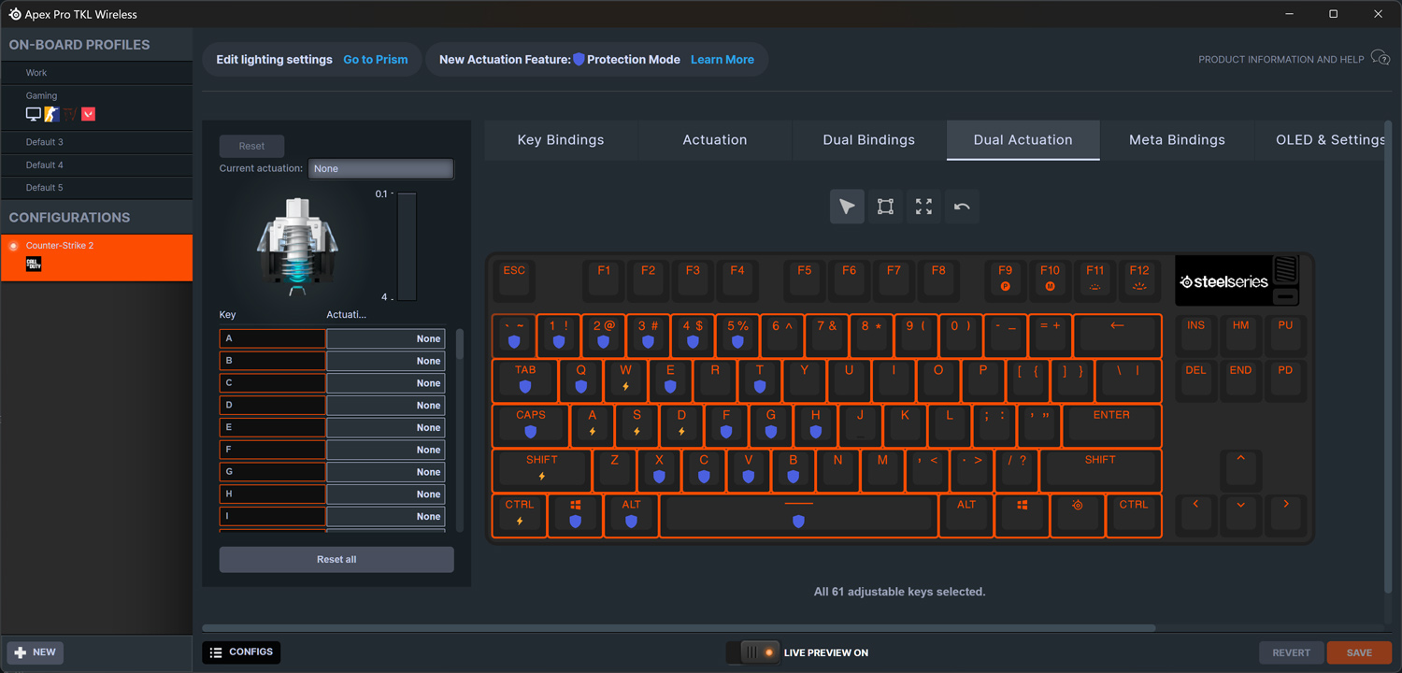Click the select-all keys expand icon

click(x=923, y=207)
